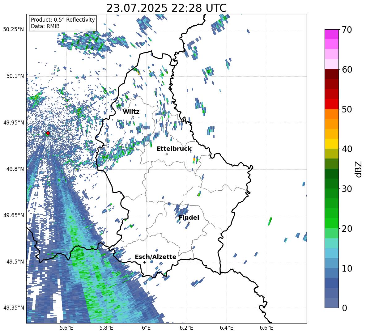Click the 60 colorbar tick label
This screenshot has width=366, height=334.
pyautogui.click(x=347, y=70)
